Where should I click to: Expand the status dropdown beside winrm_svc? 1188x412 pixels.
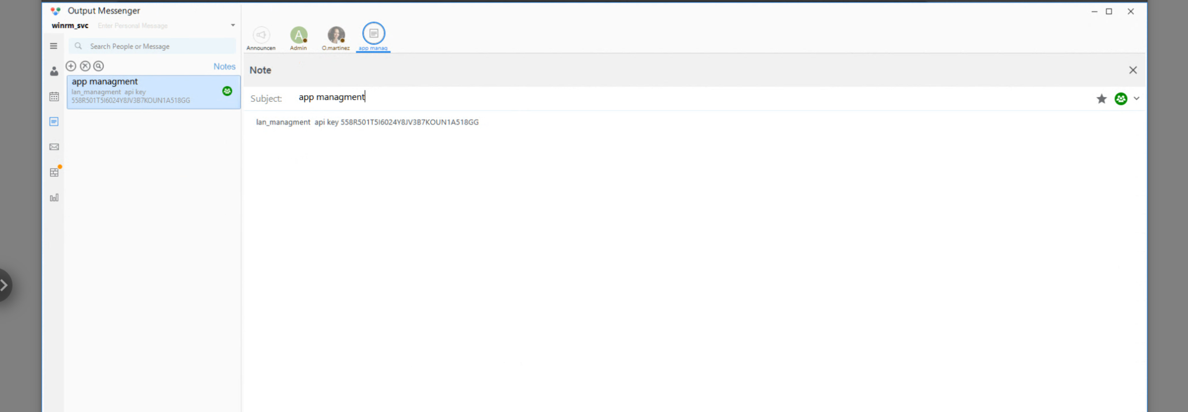click(x=233, y=25)
